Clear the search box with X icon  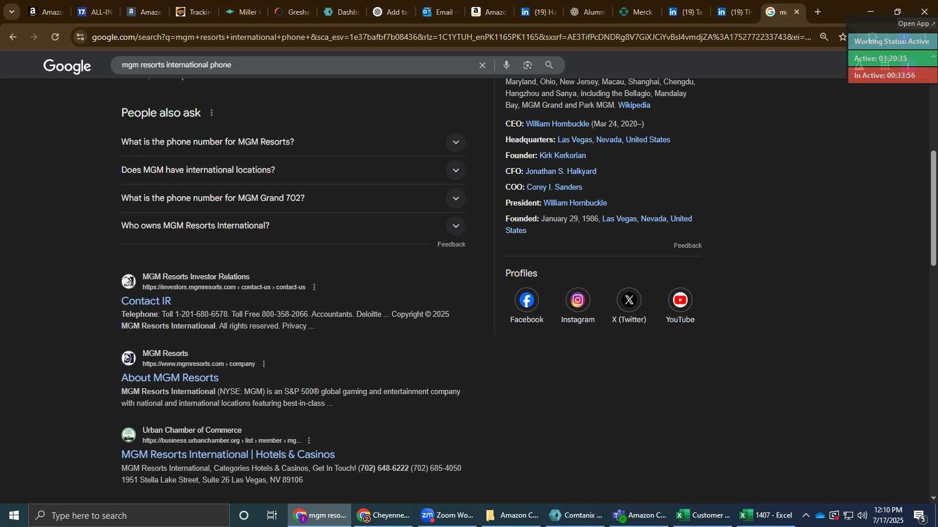click(482, 65)
